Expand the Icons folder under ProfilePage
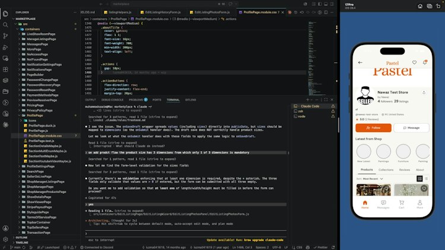This screenshot has height=250, width=445. click(x=32, y=120)
